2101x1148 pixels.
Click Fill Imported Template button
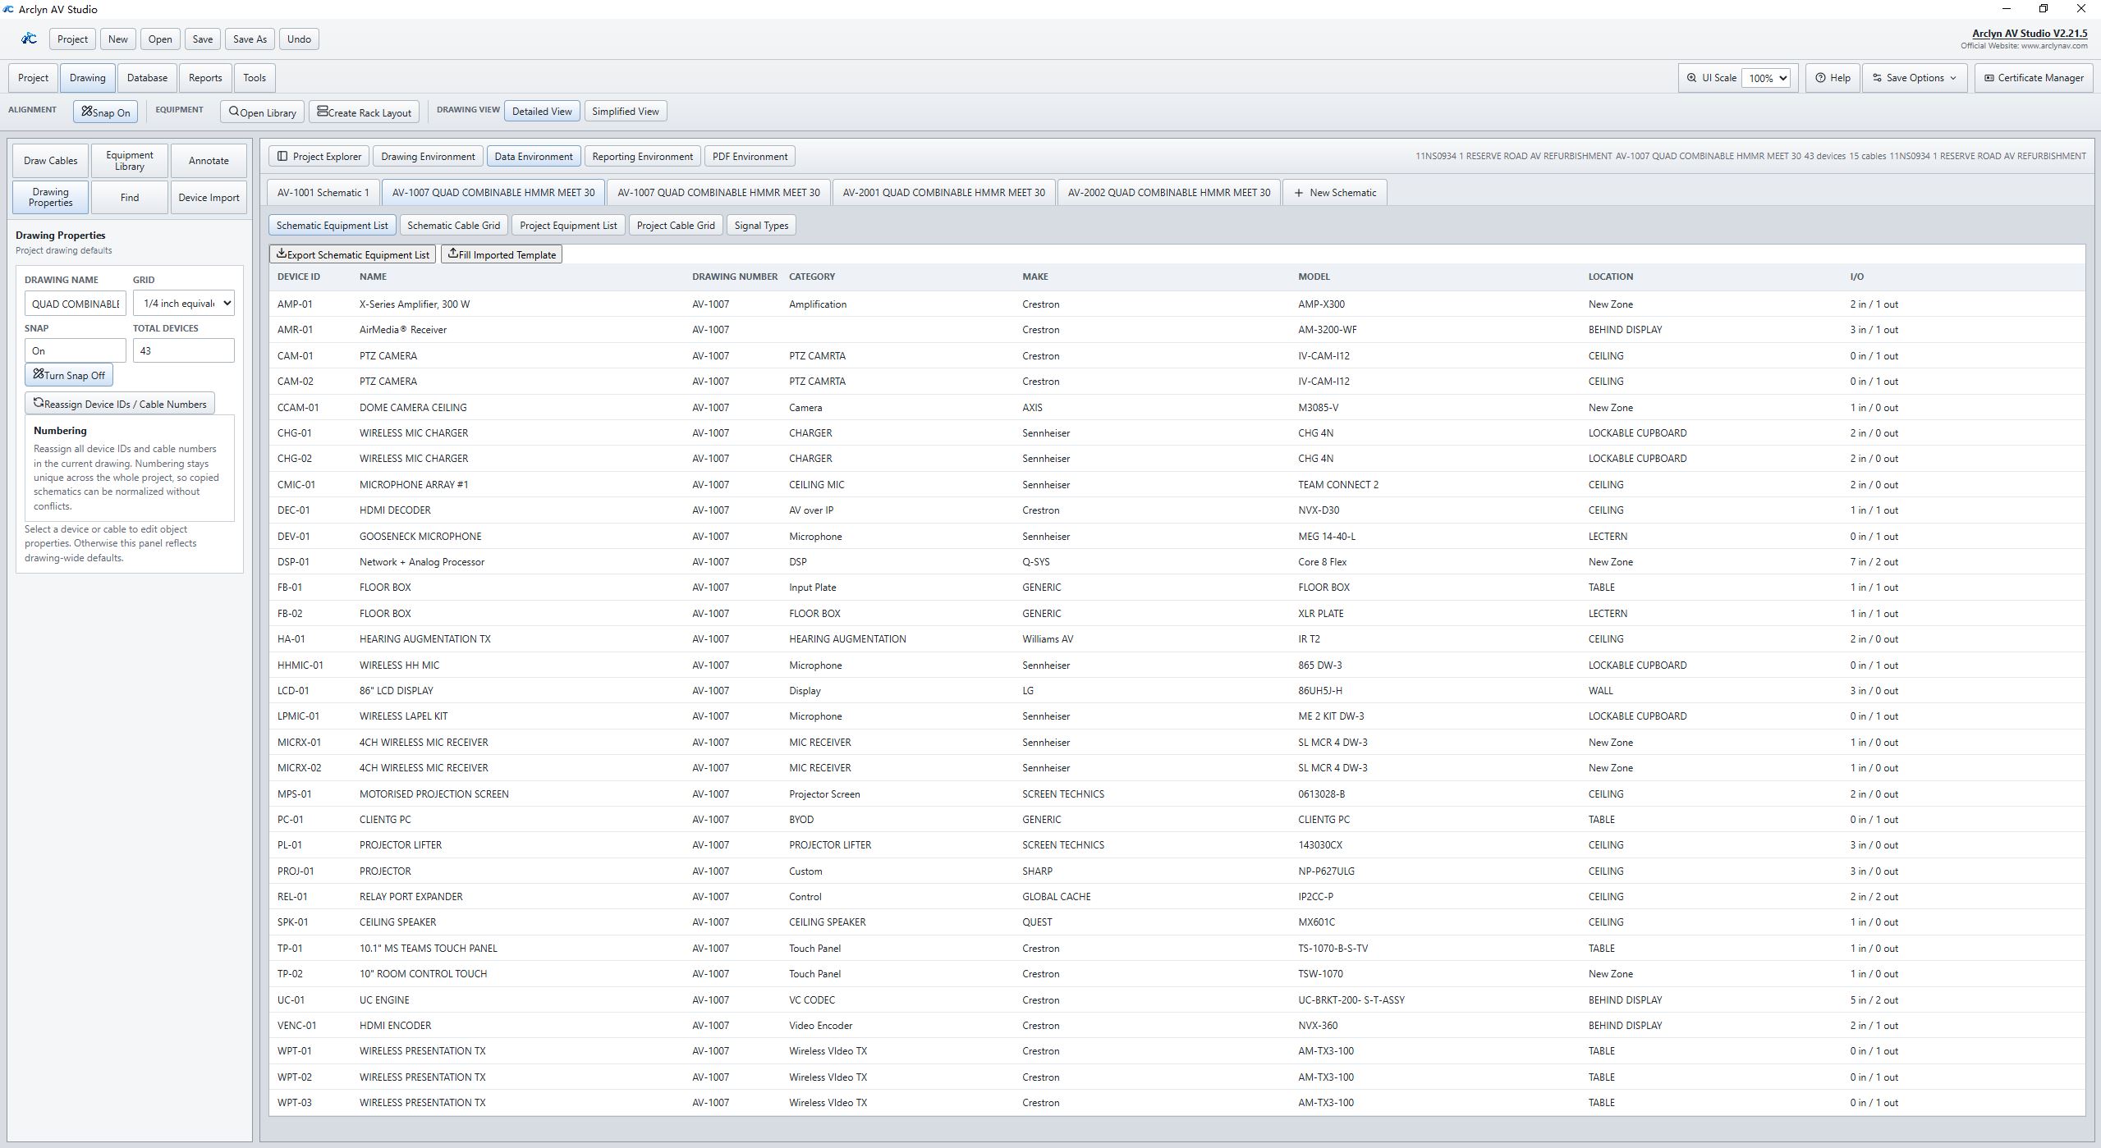tap(502, 254)
